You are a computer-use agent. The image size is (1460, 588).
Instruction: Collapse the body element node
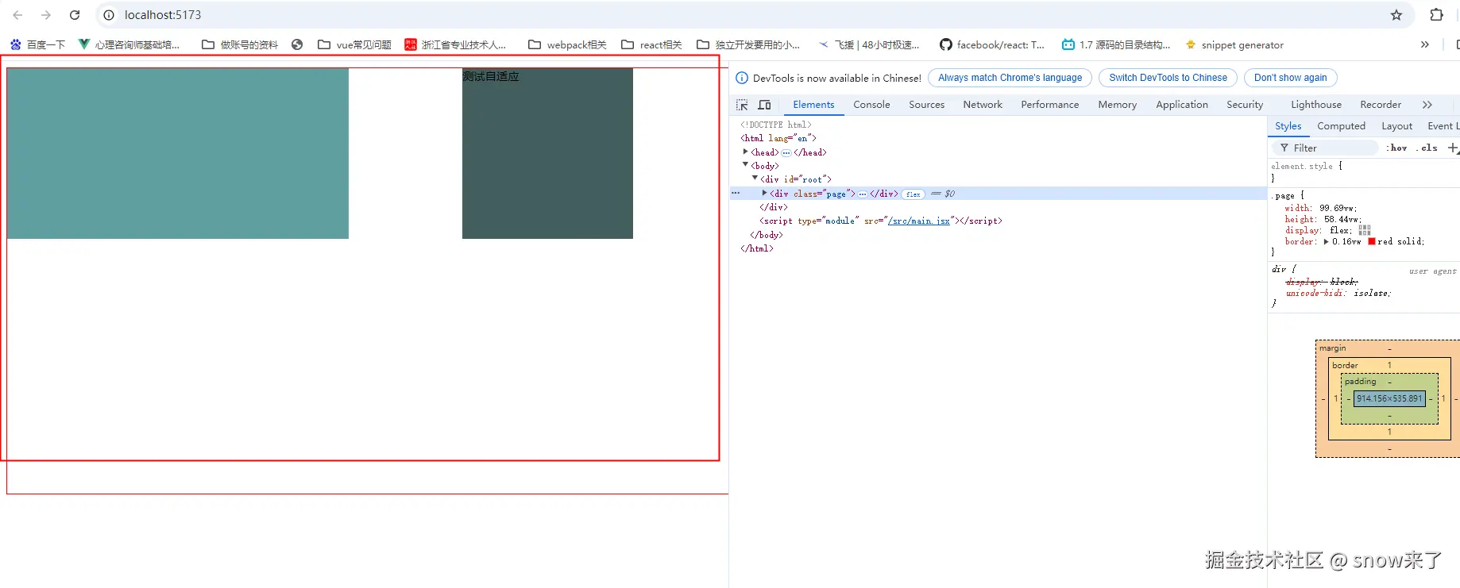(x=745, y=165)
